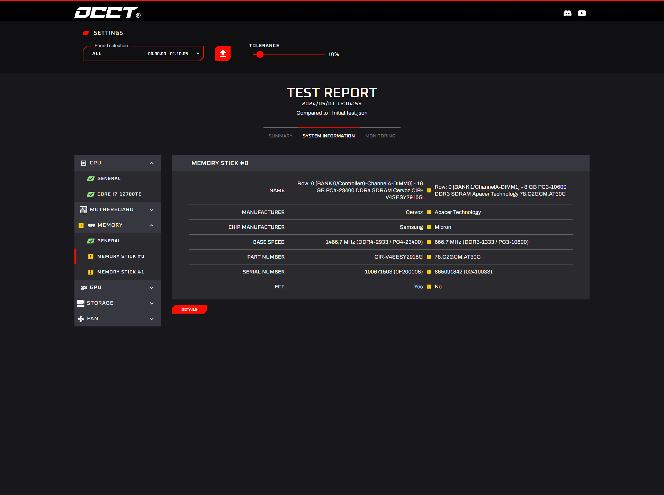Viewport: 664px width, 495px height.
Task: Click the 10% tolerance value
Action: 333,54
